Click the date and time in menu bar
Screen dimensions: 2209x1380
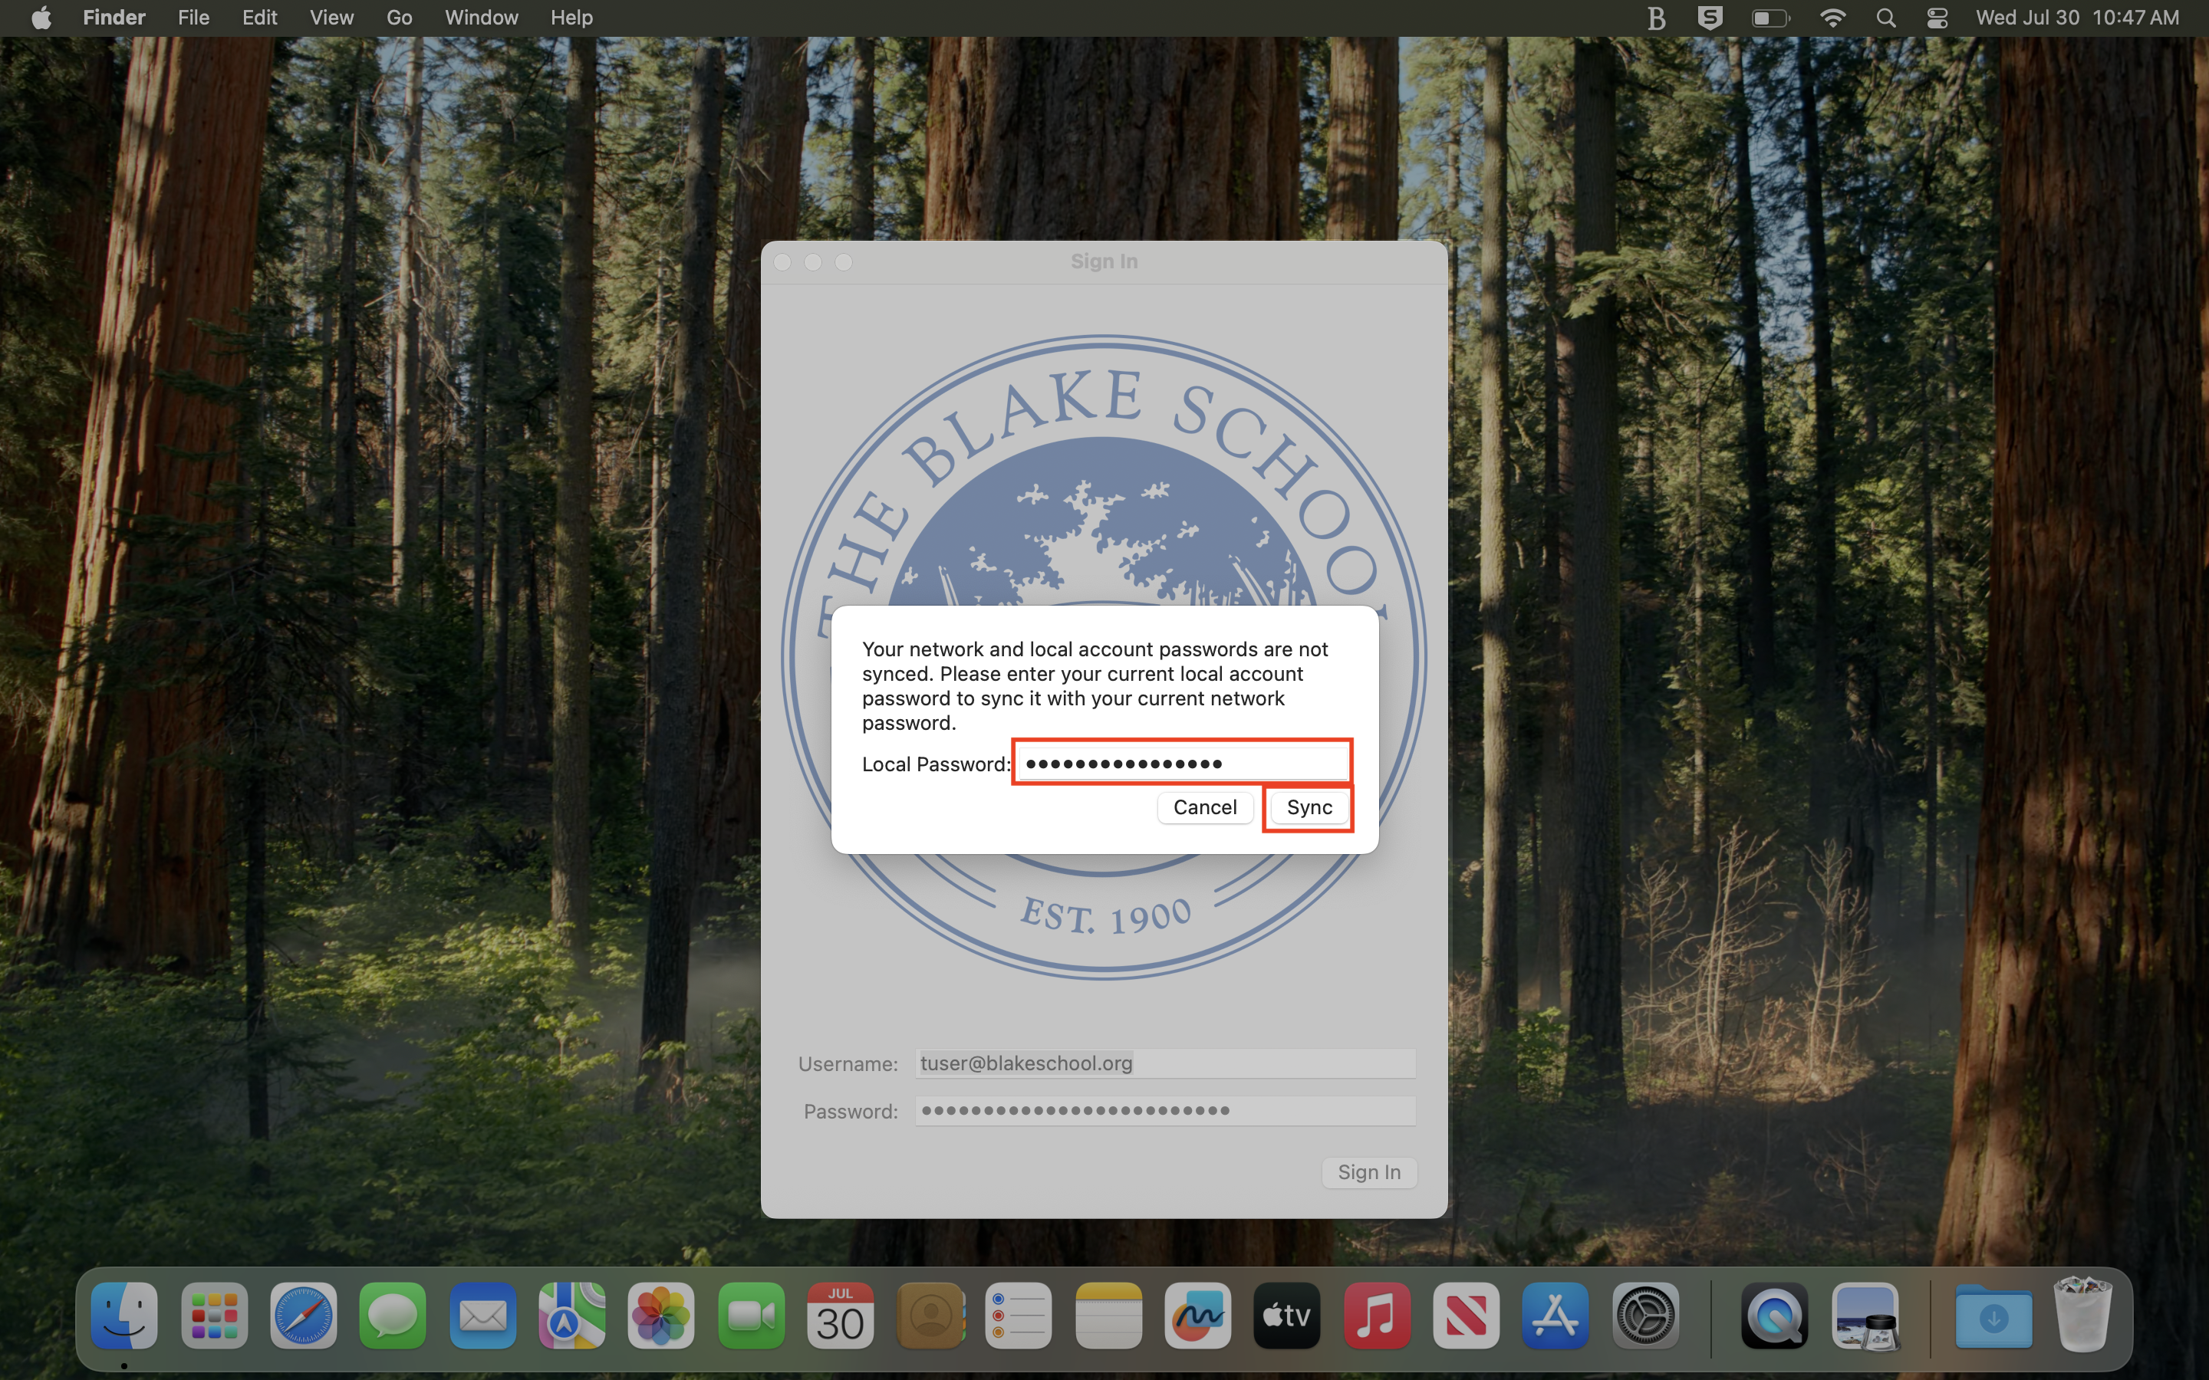point(2076,18)
